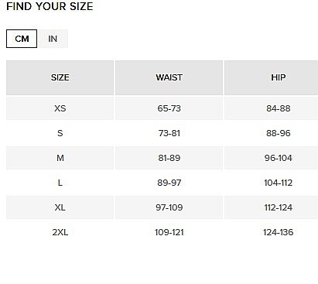Click hip value 84-88
The height and width of the screenshot is (284, 318).
point(279,108)
